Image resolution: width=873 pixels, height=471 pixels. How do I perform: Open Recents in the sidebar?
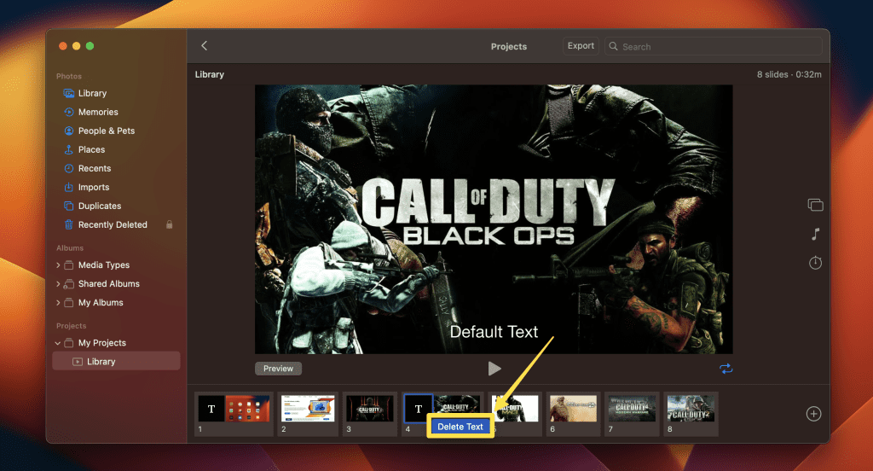(95, 168)
